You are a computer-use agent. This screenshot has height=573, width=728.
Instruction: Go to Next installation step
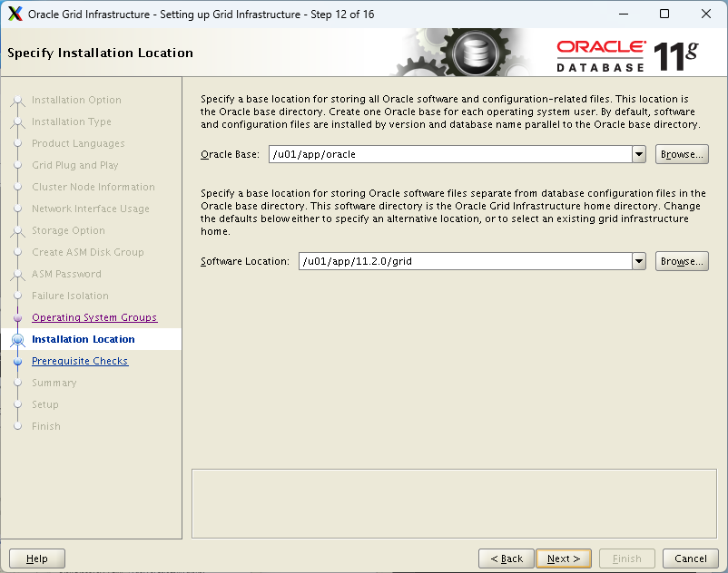(x=564, y=558)
